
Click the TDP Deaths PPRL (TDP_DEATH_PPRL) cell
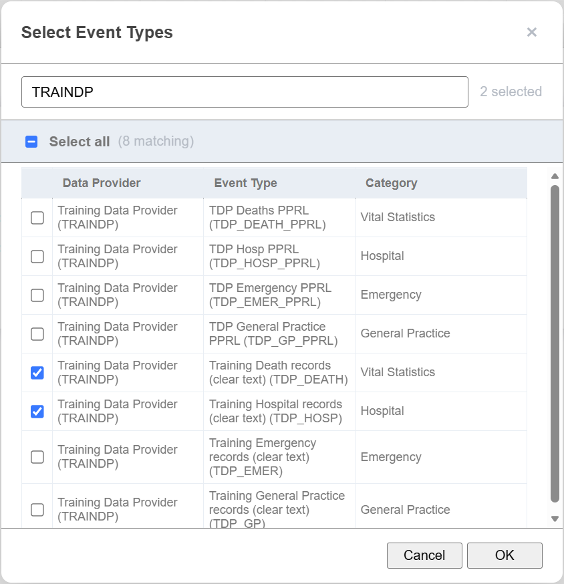(279, 218)
